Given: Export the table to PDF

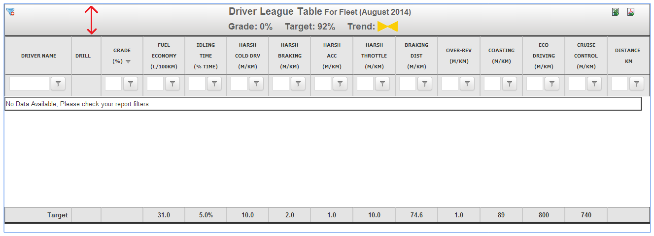Looking at the screenshot, I should (630, 12).
